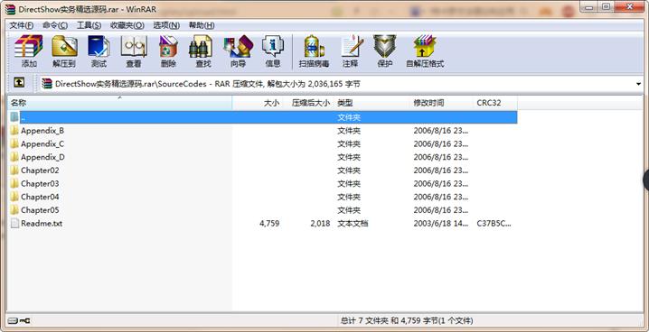Click the SFX (自解压格式) icon

point(425,51)
